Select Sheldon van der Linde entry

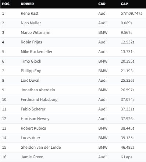(41, 147)
